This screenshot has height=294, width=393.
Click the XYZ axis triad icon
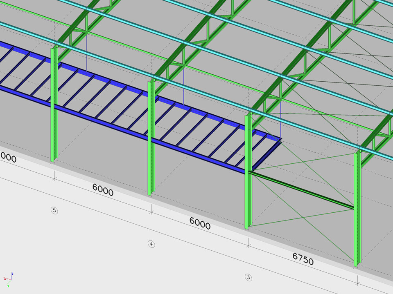[x=9, y=278]
